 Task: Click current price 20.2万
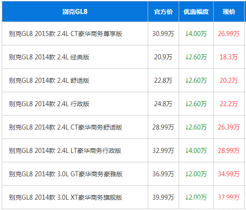point(228,80)
